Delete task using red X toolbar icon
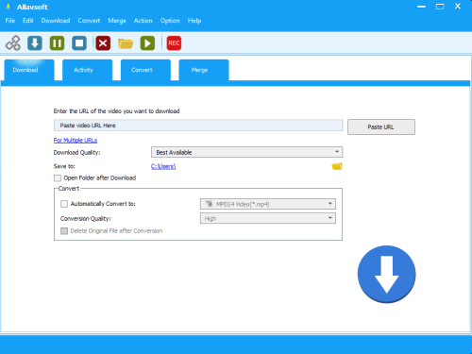The height and width of the screenshot is (354, 472). (103, 43)
